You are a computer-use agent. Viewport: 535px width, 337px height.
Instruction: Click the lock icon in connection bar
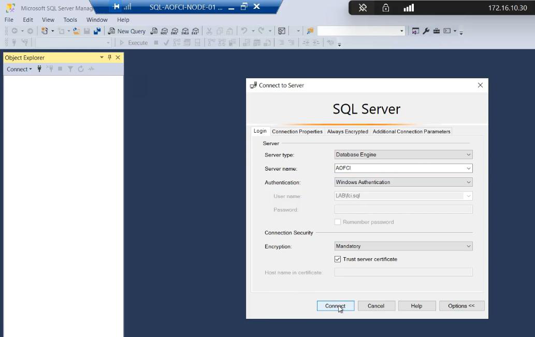point(385,7)
